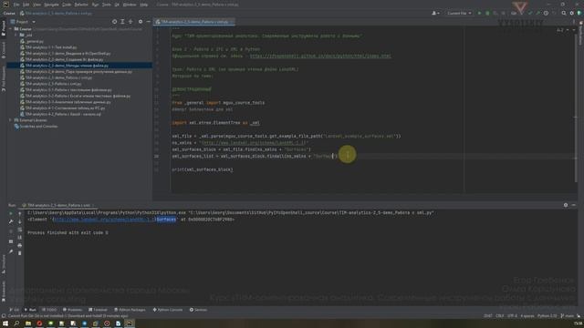The height and width of the screenshot is (328, 584).
Task: Open IDE settings gear in the top toolbar
Action: [x=572, y=13]
